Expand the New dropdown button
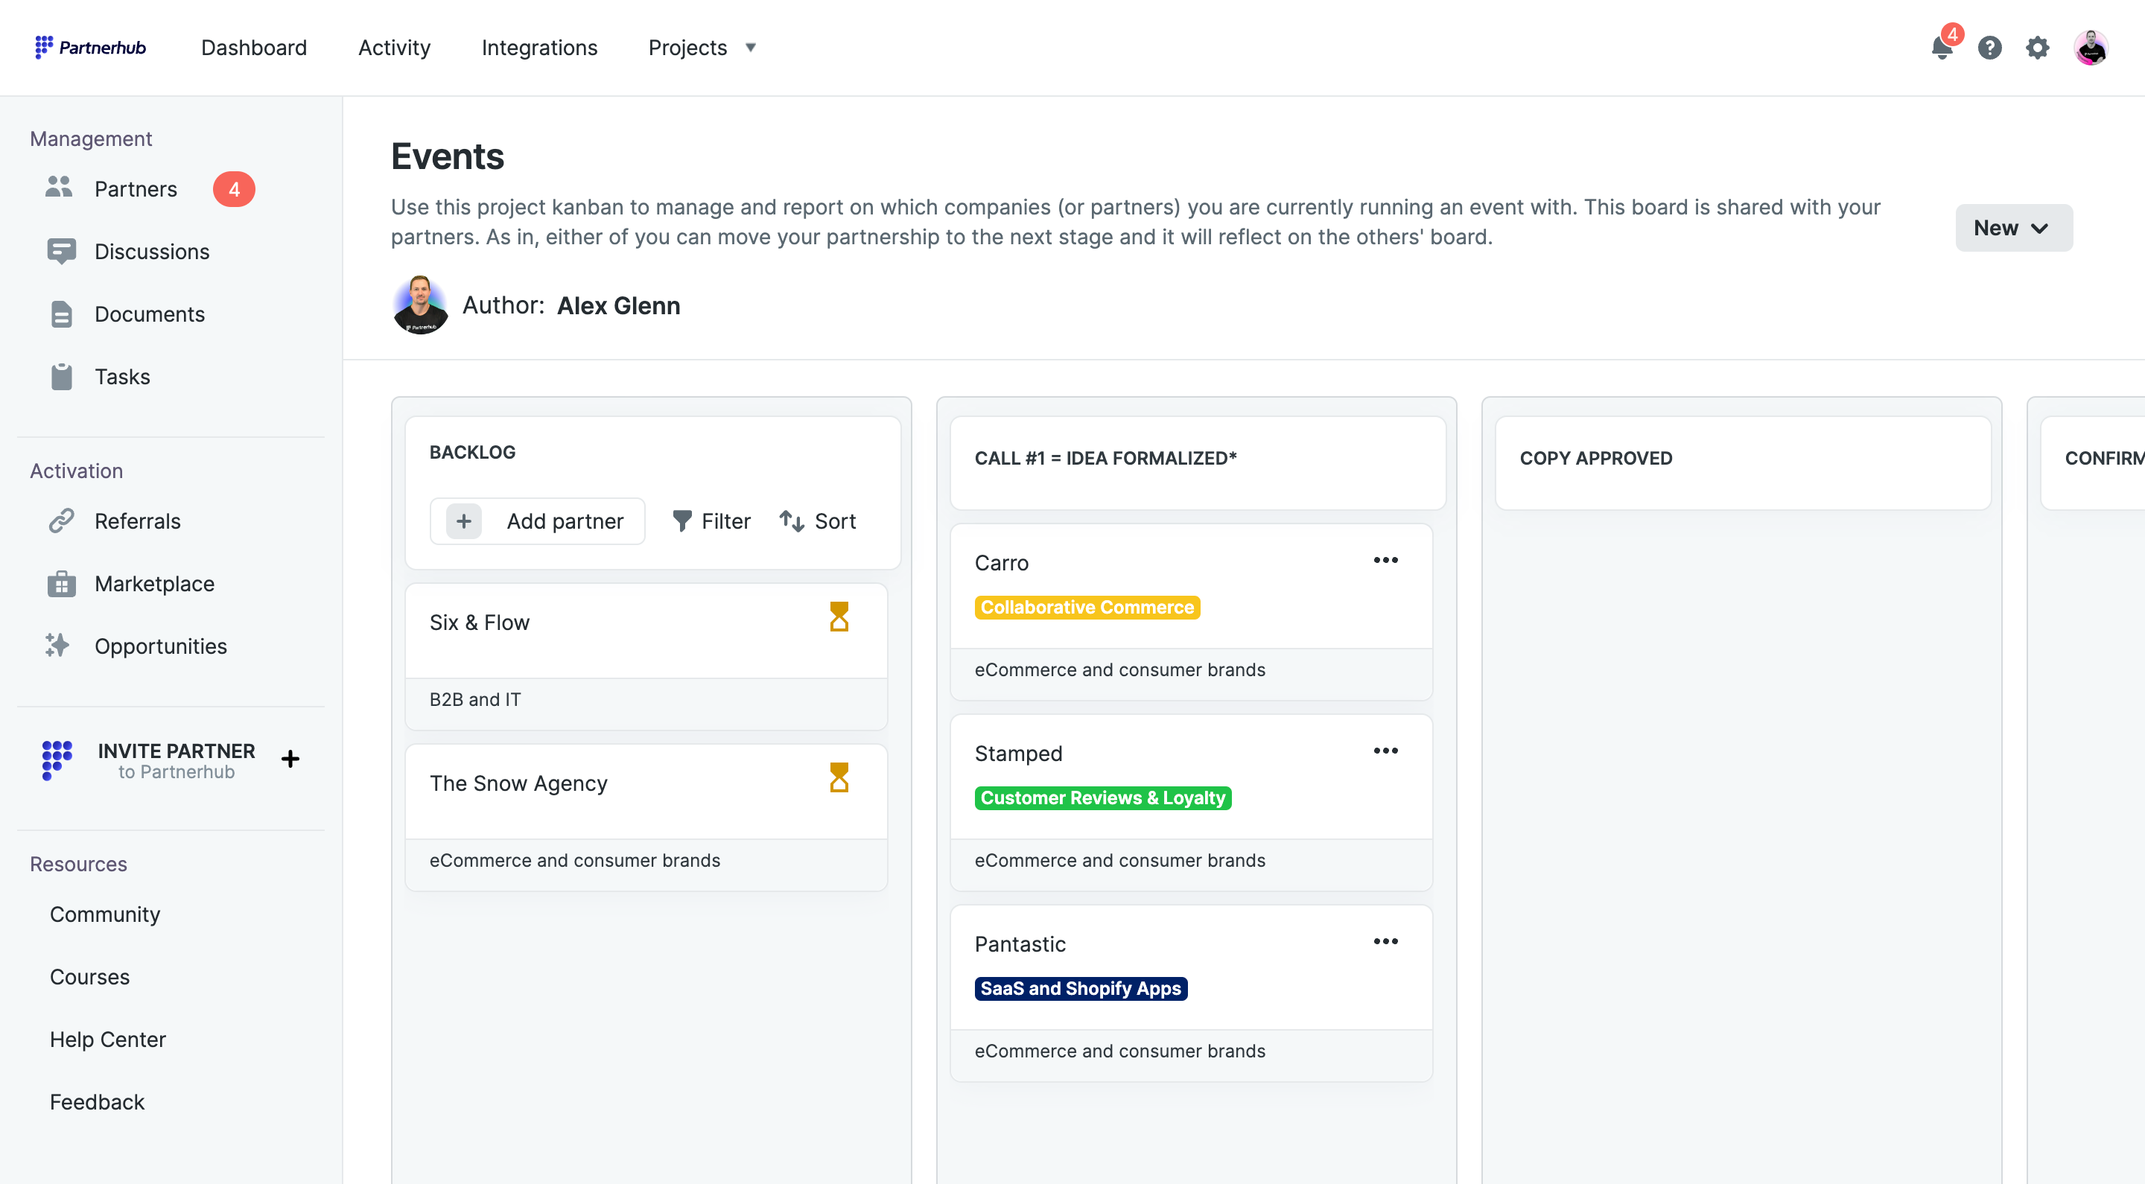This screenshot has height=1184, width=2145. tap(2012, 228)
